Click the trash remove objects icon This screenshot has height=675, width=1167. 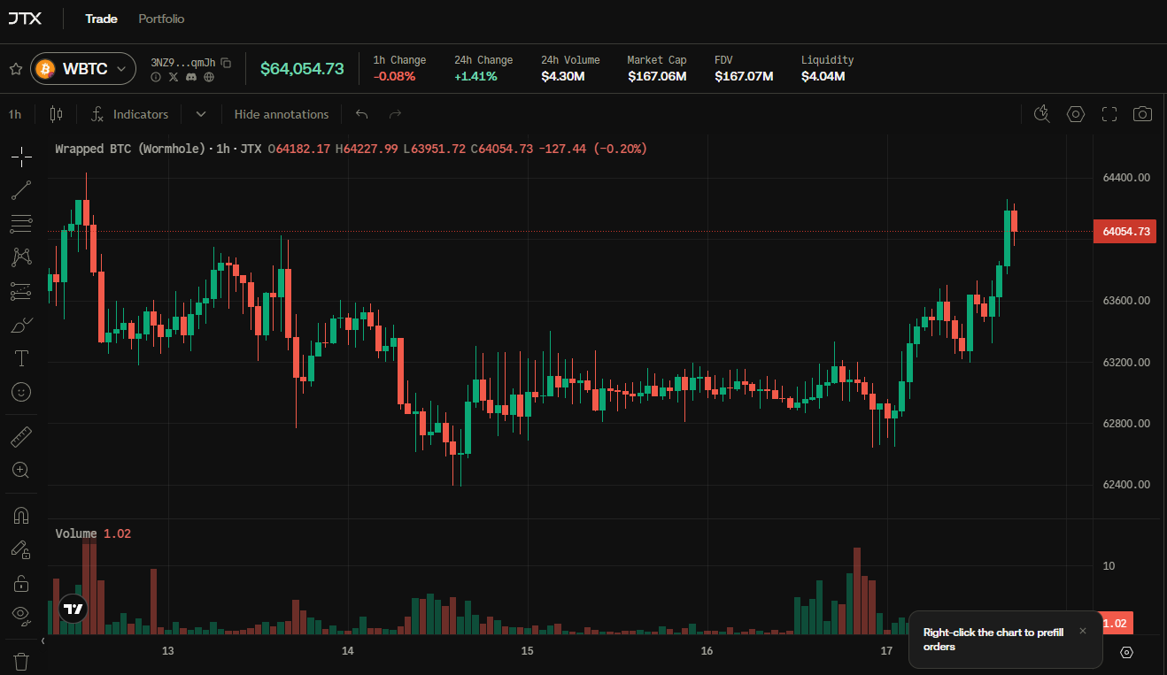tap(21, 661)
